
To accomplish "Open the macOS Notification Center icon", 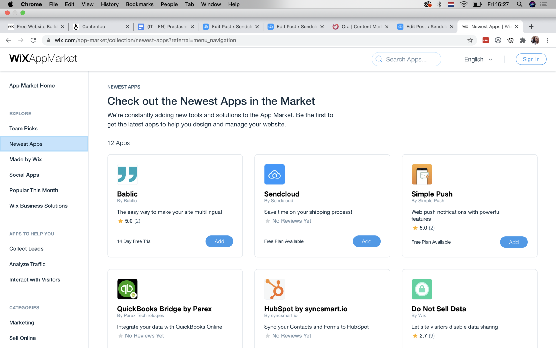I will coord(544,4).
